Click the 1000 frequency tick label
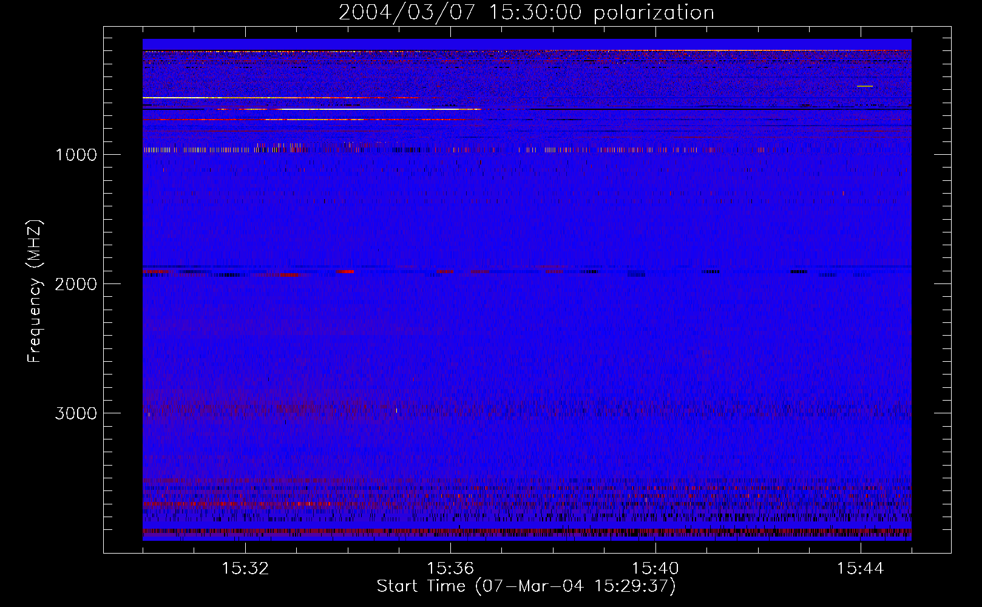The height and width of the screenshot is (607, 982). pos(76,155)
